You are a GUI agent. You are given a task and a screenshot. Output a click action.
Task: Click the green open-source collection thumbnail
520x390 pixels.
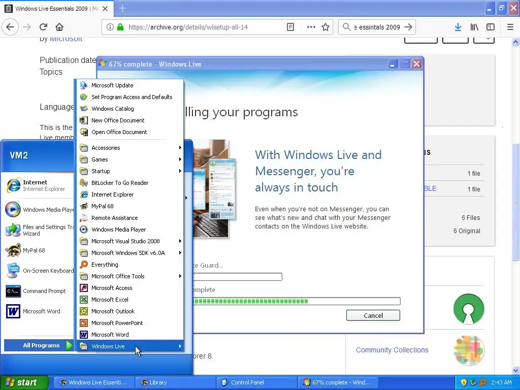coord(469,309)
